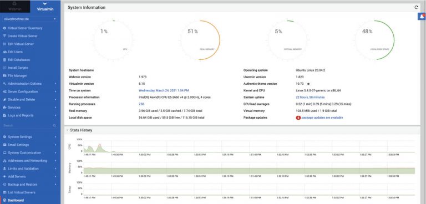Expand the Administration Options submenu arrow
The width and height of the screenshot is (426, 204).
click(55, 84)
